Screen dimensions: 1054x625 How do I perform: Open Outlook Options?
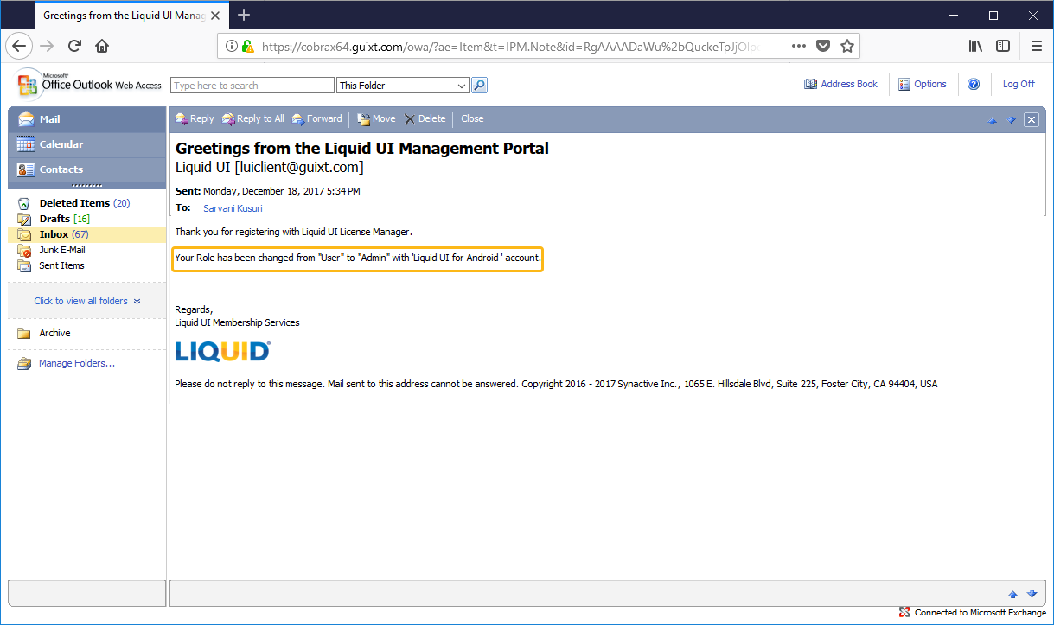923,85
